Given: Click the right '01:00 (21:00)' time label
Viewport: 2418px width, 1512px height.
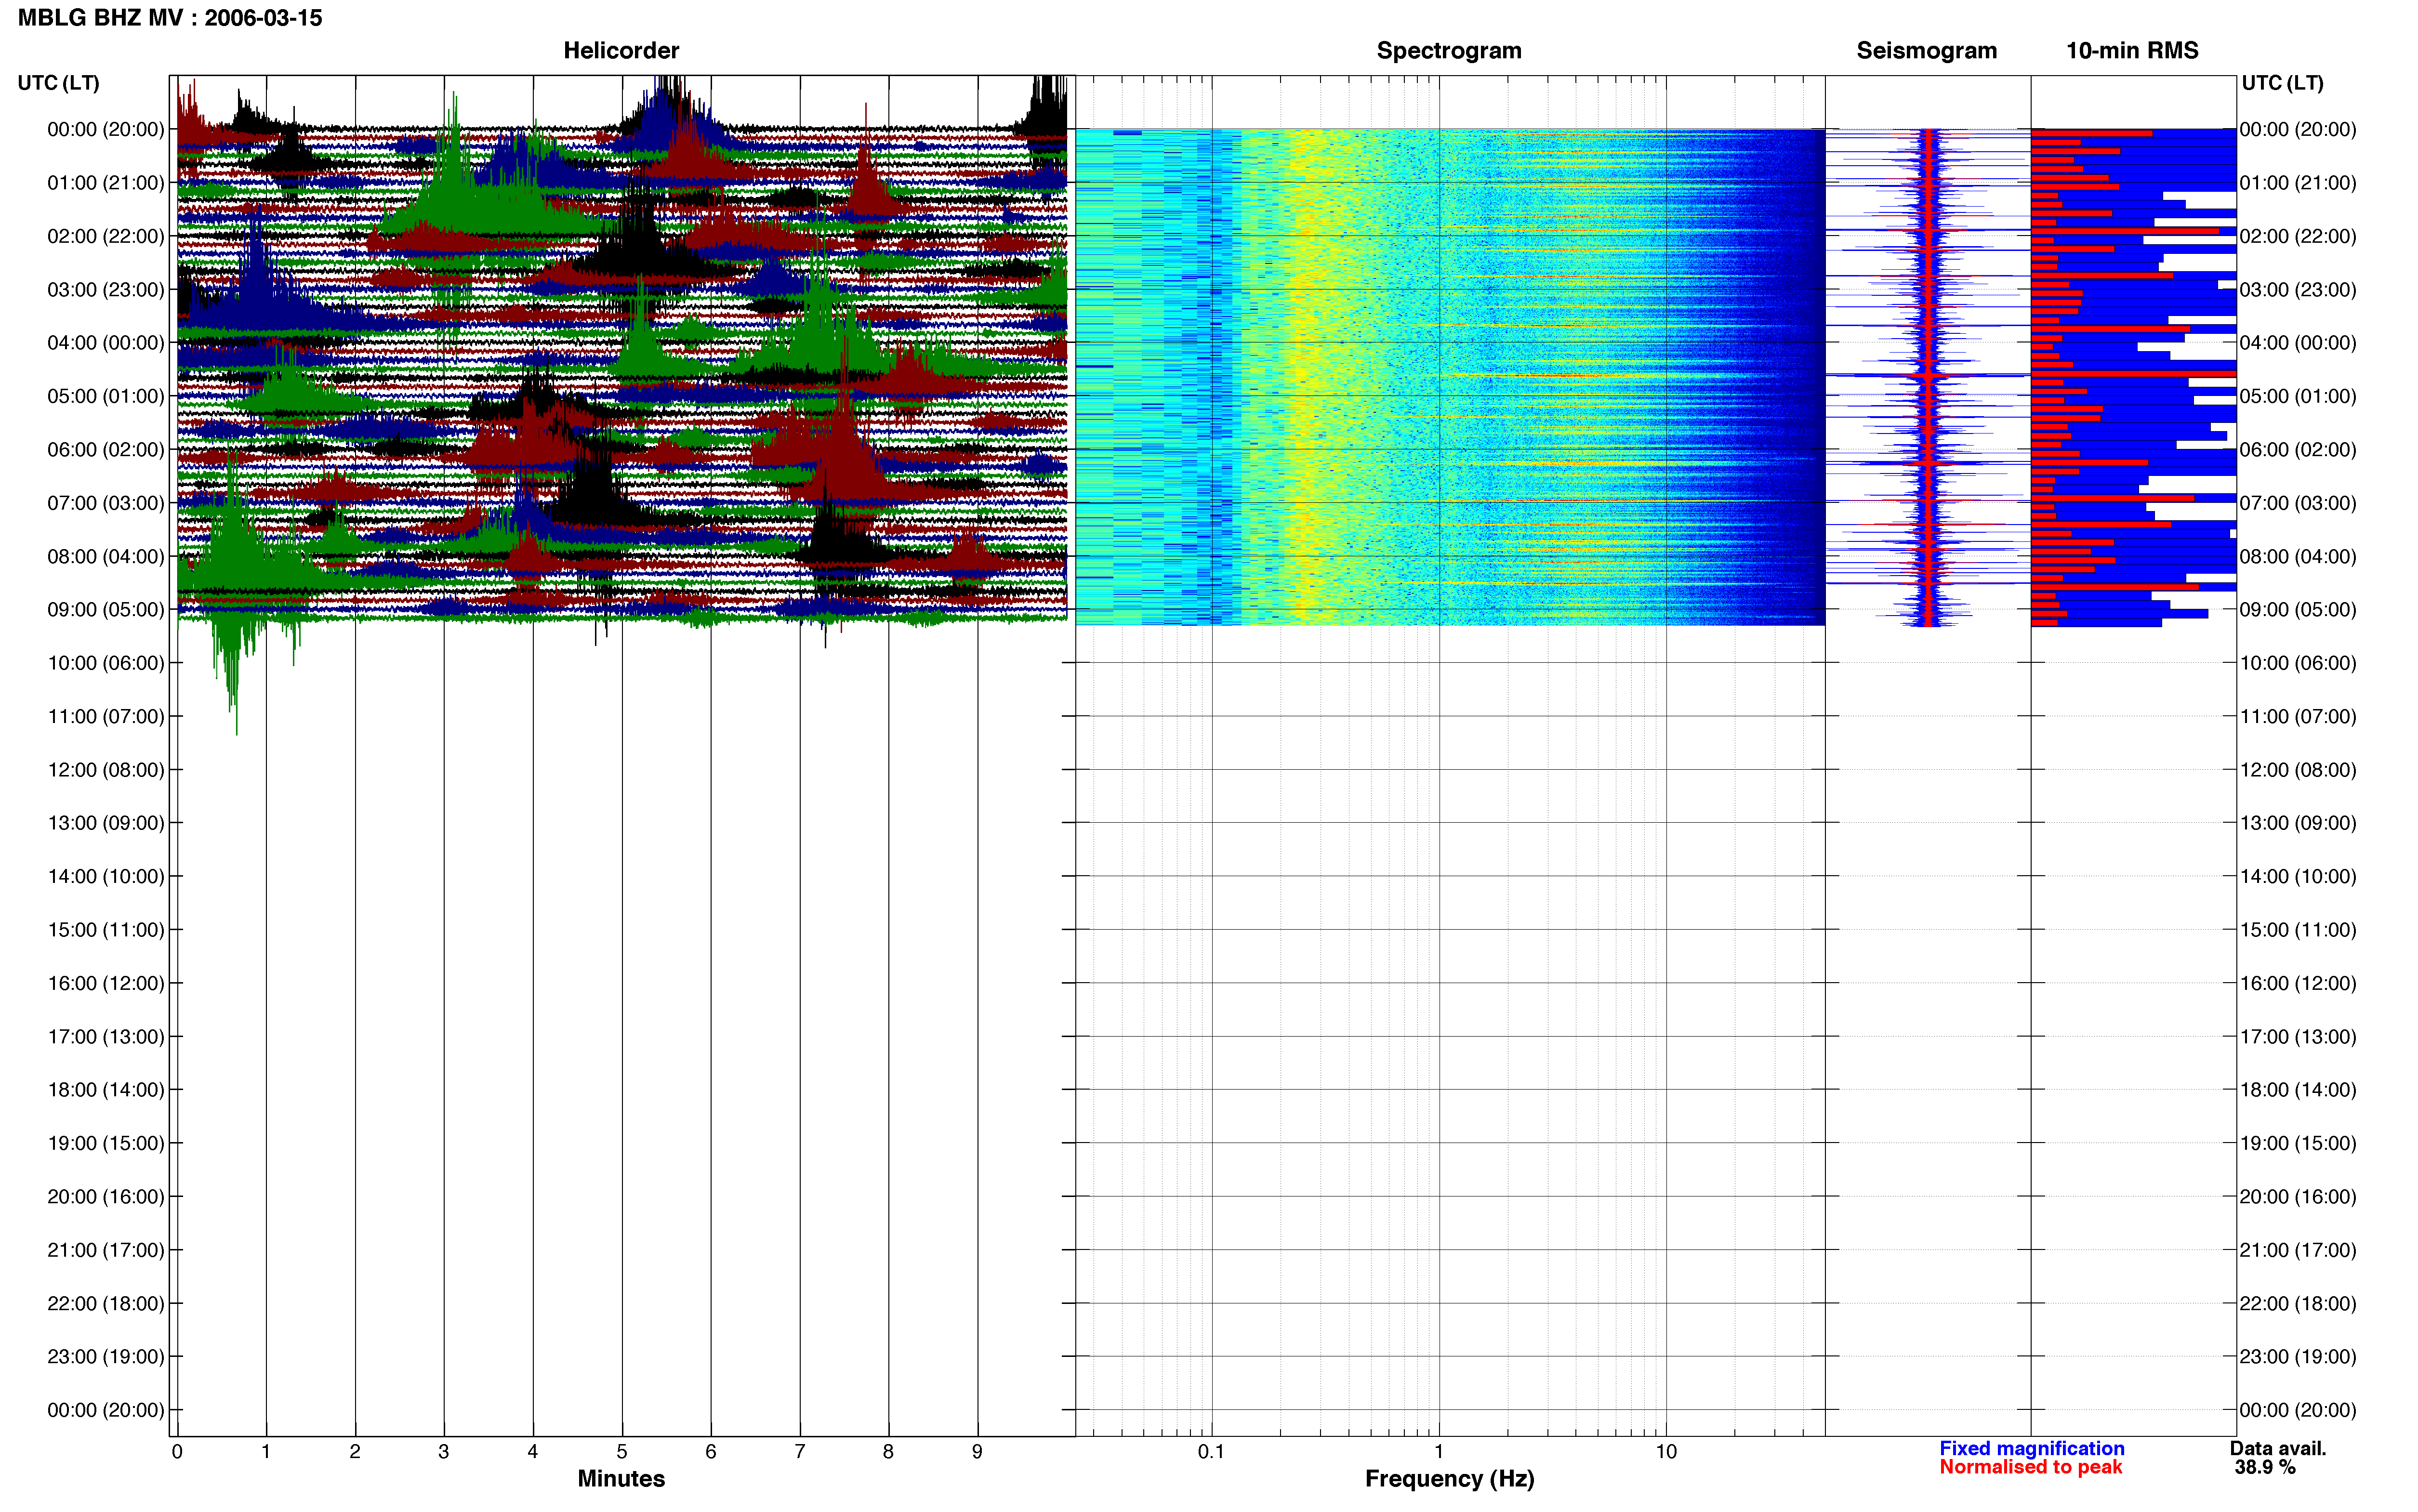Looking at the screenshot, I should [2298, 183].
